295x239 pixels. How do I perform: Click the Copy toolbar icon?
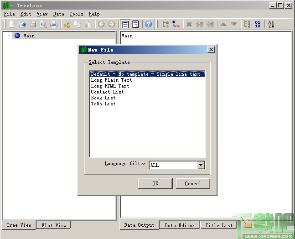pyautogui.click(x=78, y=24)
